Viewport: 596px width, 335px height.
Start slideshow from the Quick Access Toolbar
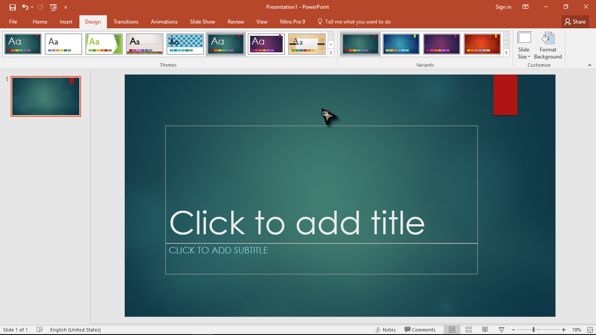coord(52,7)
